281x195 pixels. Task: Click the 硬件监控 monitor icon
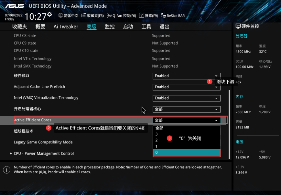click(238, 26)
